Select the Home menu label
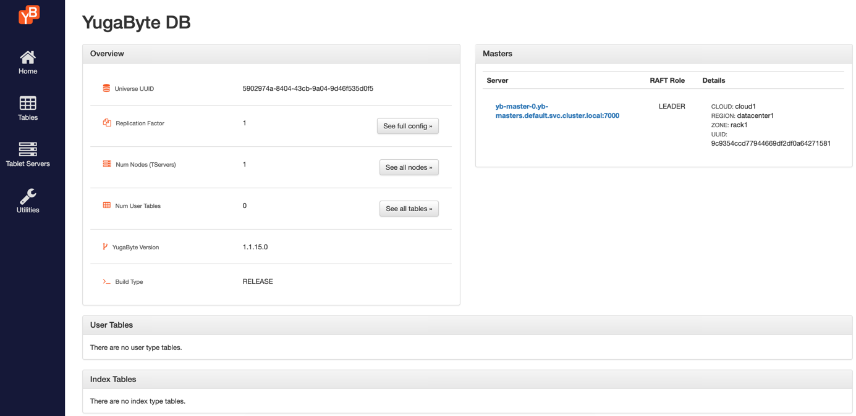The height and width of the screenshot is (416, 856). (28, 72)
